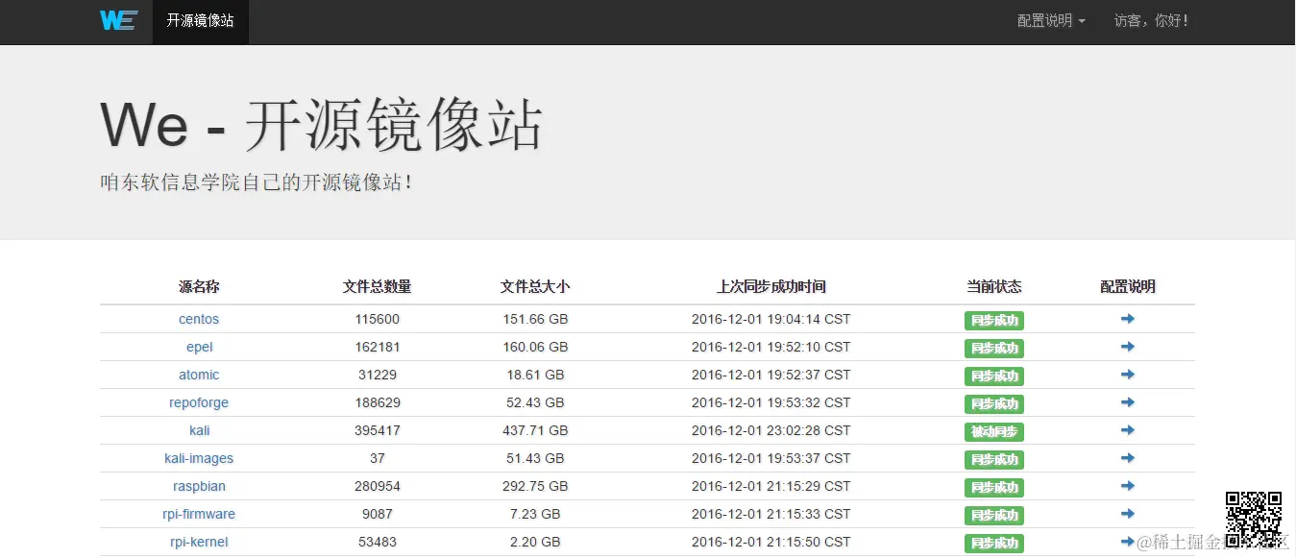Click the 同步成功 badge for rpi-kernel

(993, 544)
